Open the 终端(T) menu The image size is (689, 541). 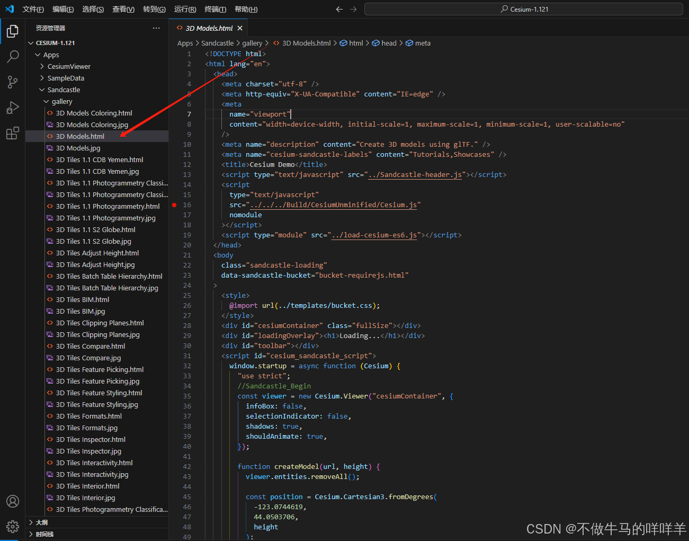pos(215,9)
